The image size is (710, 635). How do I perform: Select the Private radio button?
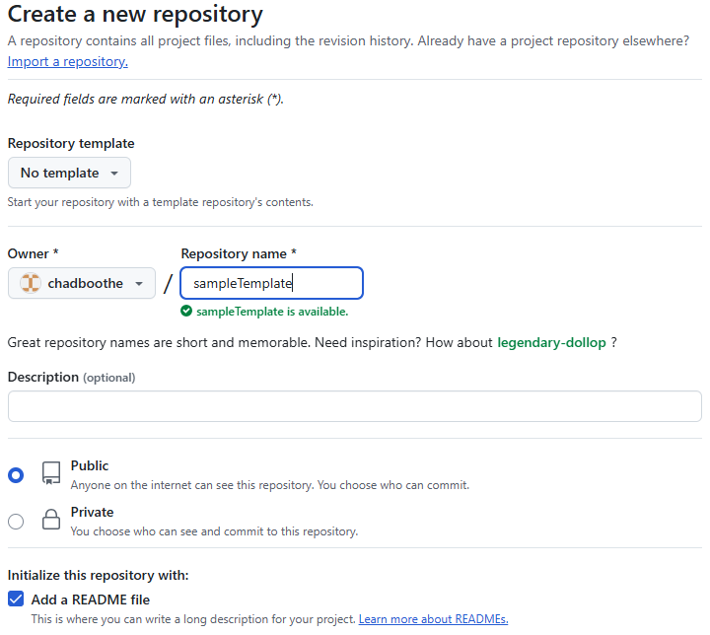coord(16,522)
